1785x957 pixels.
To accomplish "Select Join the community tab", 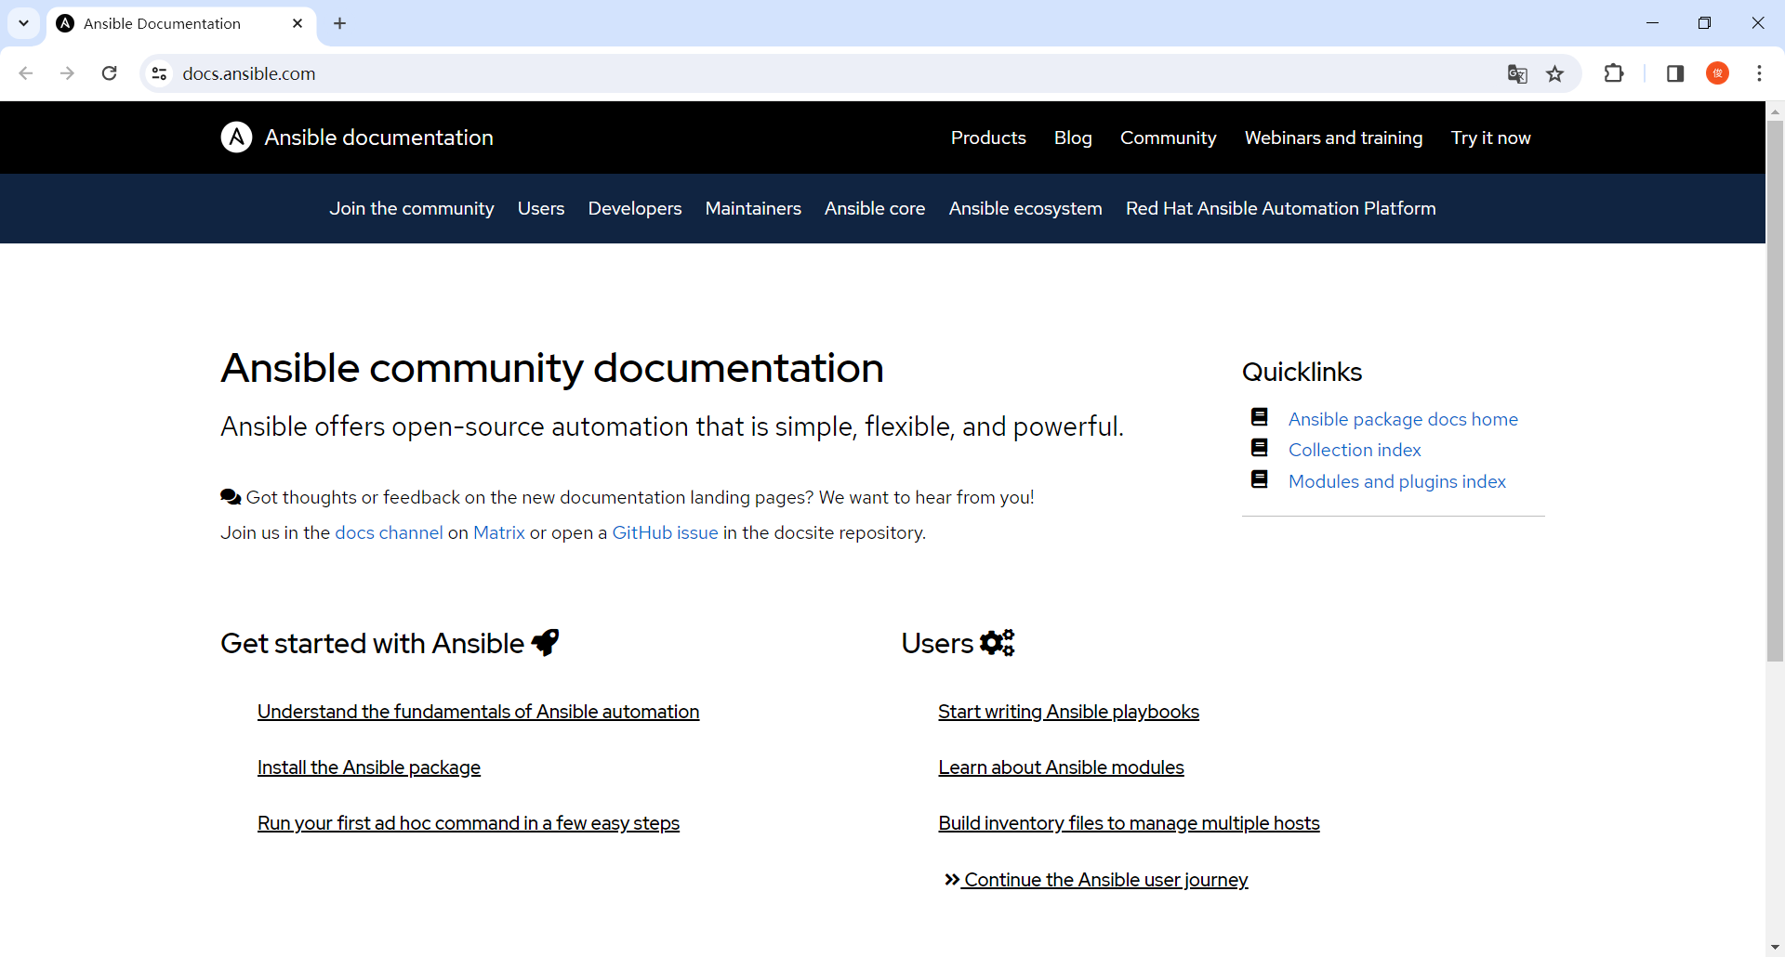I will (x=412, y=208).
